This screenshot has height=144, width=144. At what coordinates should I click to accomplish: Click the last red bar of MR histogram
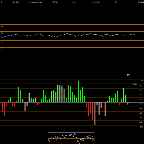[128, 103]
